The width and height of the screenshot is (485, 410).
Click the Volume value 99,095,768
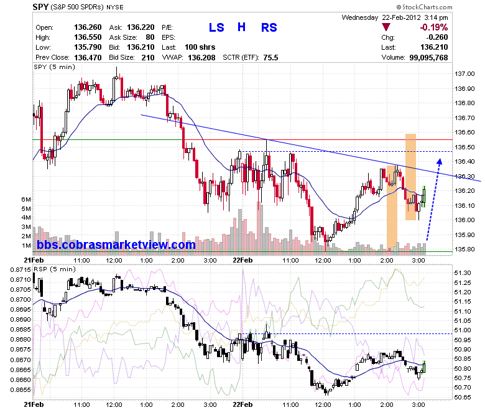[x=428, y=58]
